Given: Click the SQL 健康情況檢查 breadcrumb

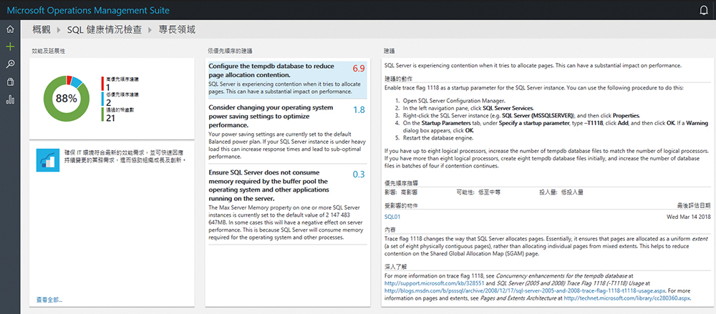Looking at the screenshot, I should (x=104, y=30).
